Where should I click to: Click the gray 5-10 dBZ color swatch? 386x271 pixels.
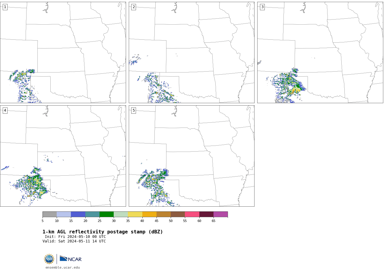(x=49, y=214)
